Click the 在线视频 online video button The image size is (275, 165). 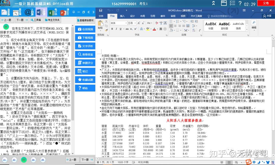tap(85, 29)
